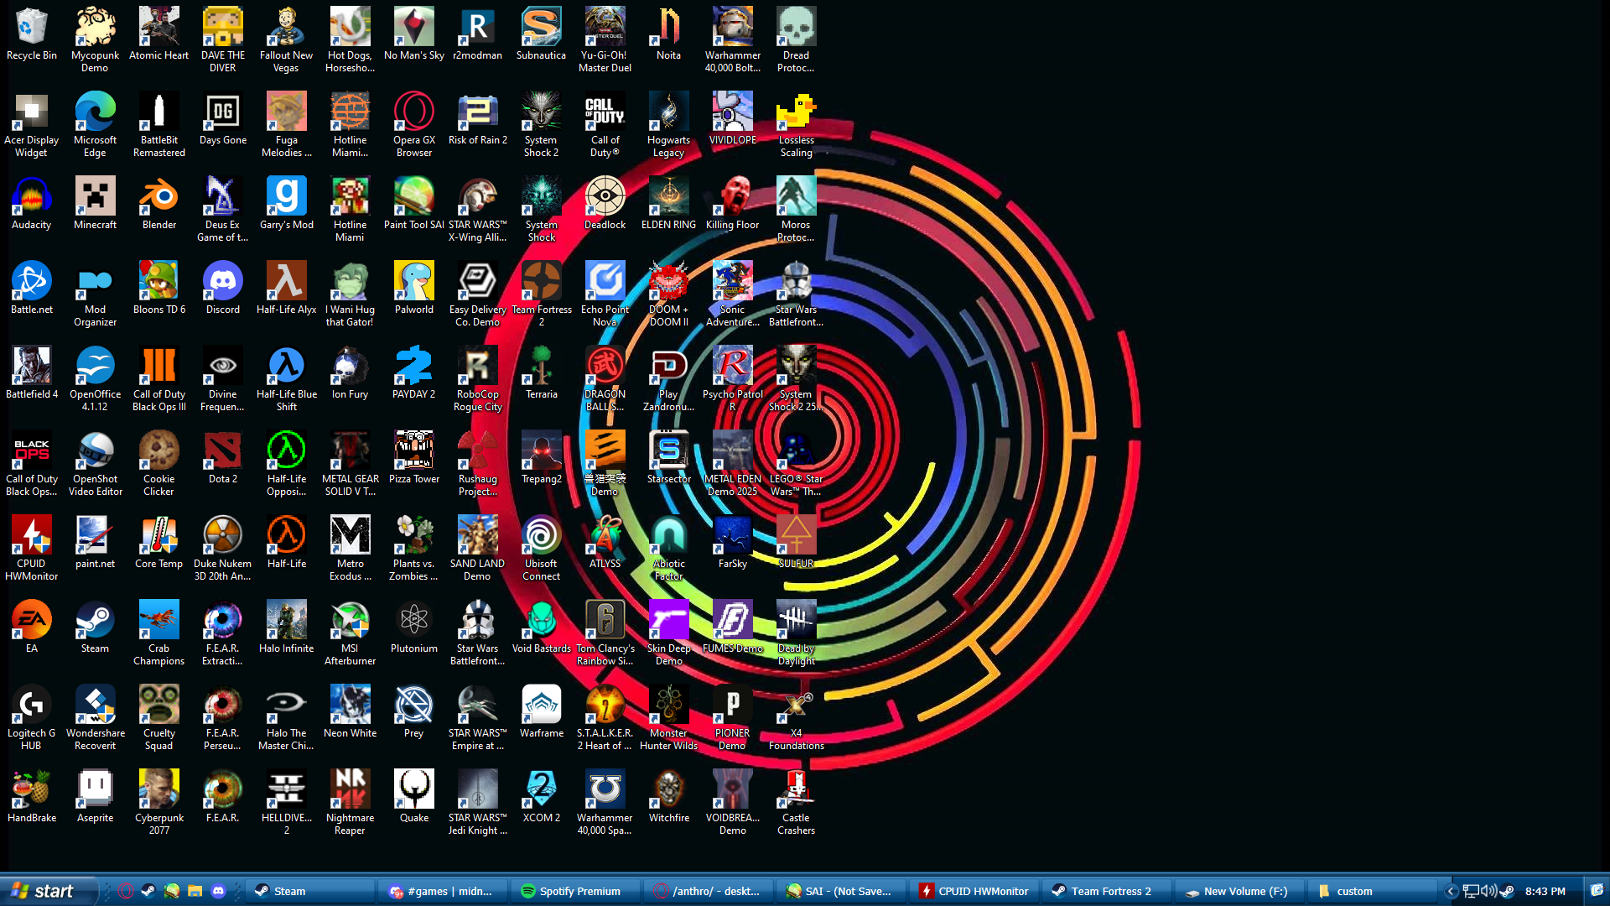Viewport: 1610px width, 906px height.
Task: Click the volume speaker tray icon
Action: (x=1488, y=891)
